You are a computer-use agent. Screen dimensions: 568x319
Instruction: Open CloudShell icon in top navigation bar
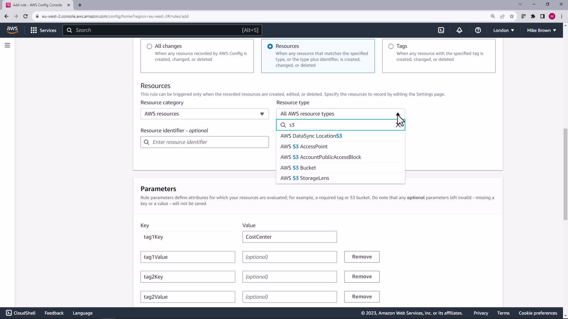pyautogui.click(x=441, y=30)
